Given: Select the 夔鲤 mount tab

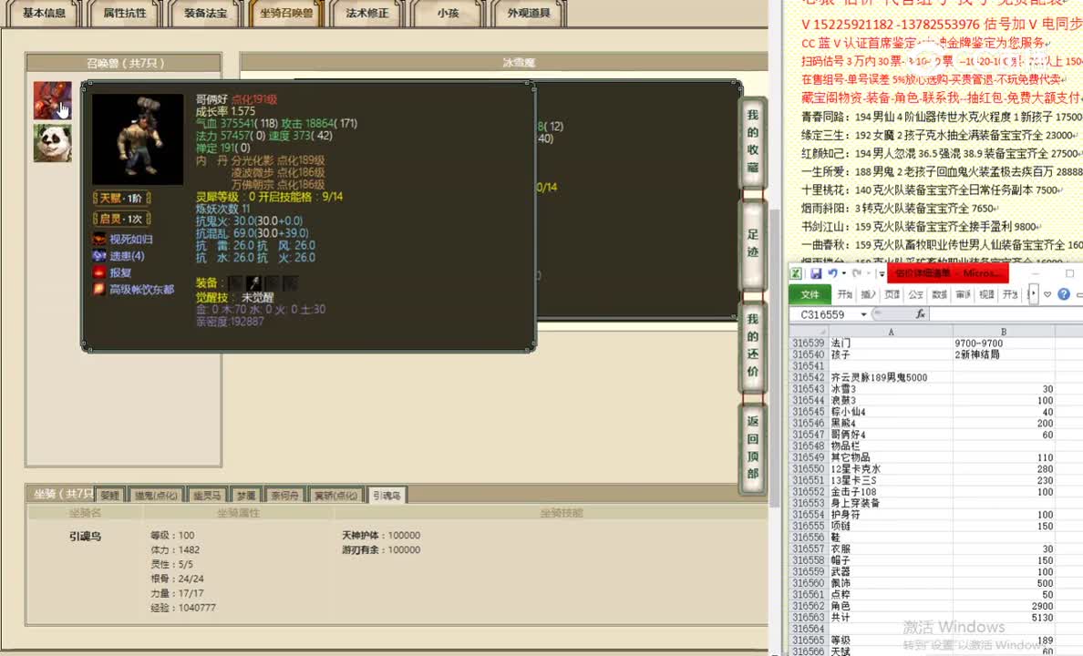Looking at the screenshot, I should coord(109,495).
